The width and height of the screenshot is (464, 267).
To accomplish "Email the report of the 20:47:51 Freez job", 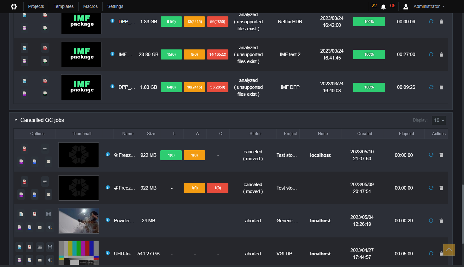I will [x=49, y=195].
